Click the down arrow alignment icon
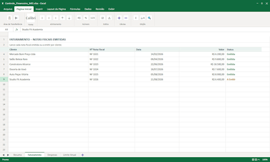Image resolution: width=270 pixels, height=162 pixels. 69,18
